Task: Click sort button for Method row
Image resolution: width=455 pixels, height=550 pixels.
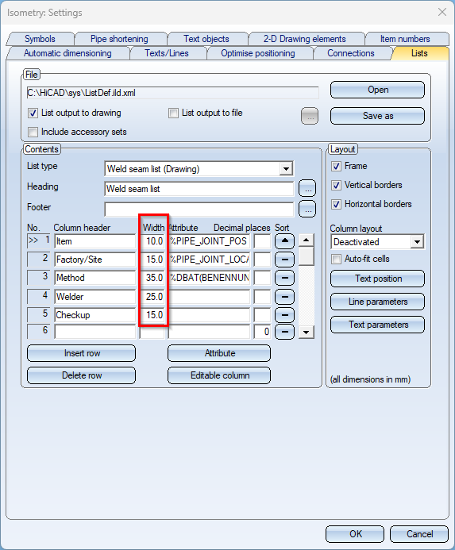Action: point(285,278)
